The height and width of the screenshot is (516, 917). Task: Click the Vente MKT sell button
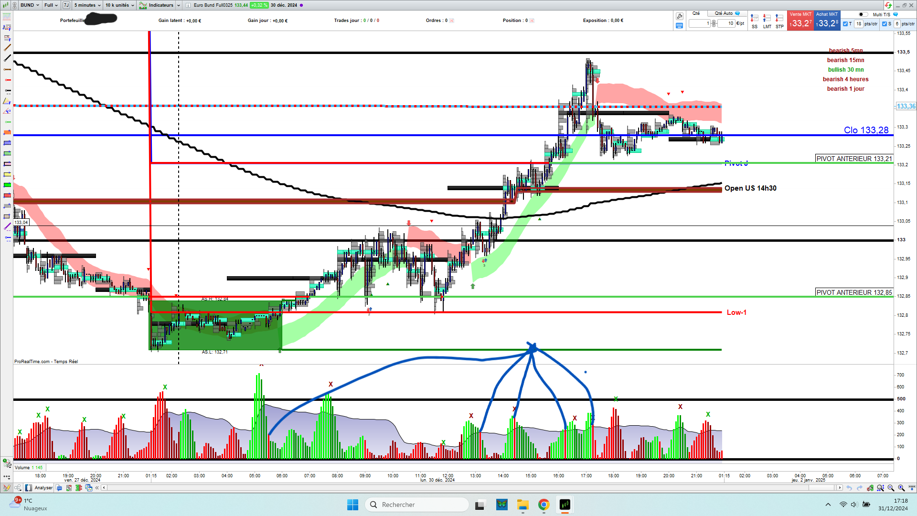tap(800, 21)
